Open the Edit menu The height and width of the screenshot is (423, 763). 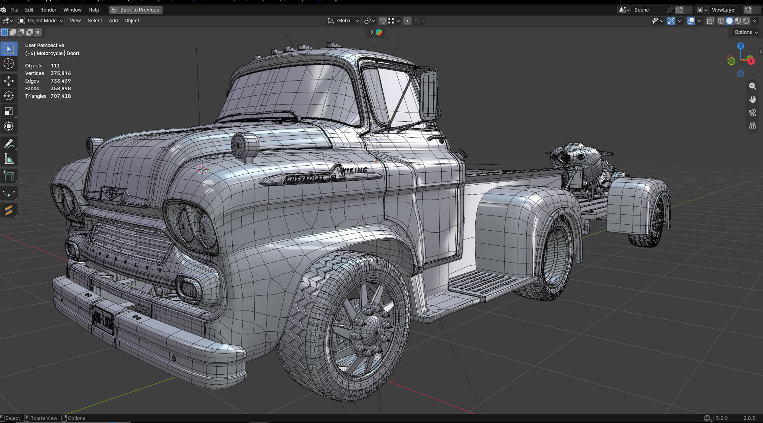coord(29,10)
